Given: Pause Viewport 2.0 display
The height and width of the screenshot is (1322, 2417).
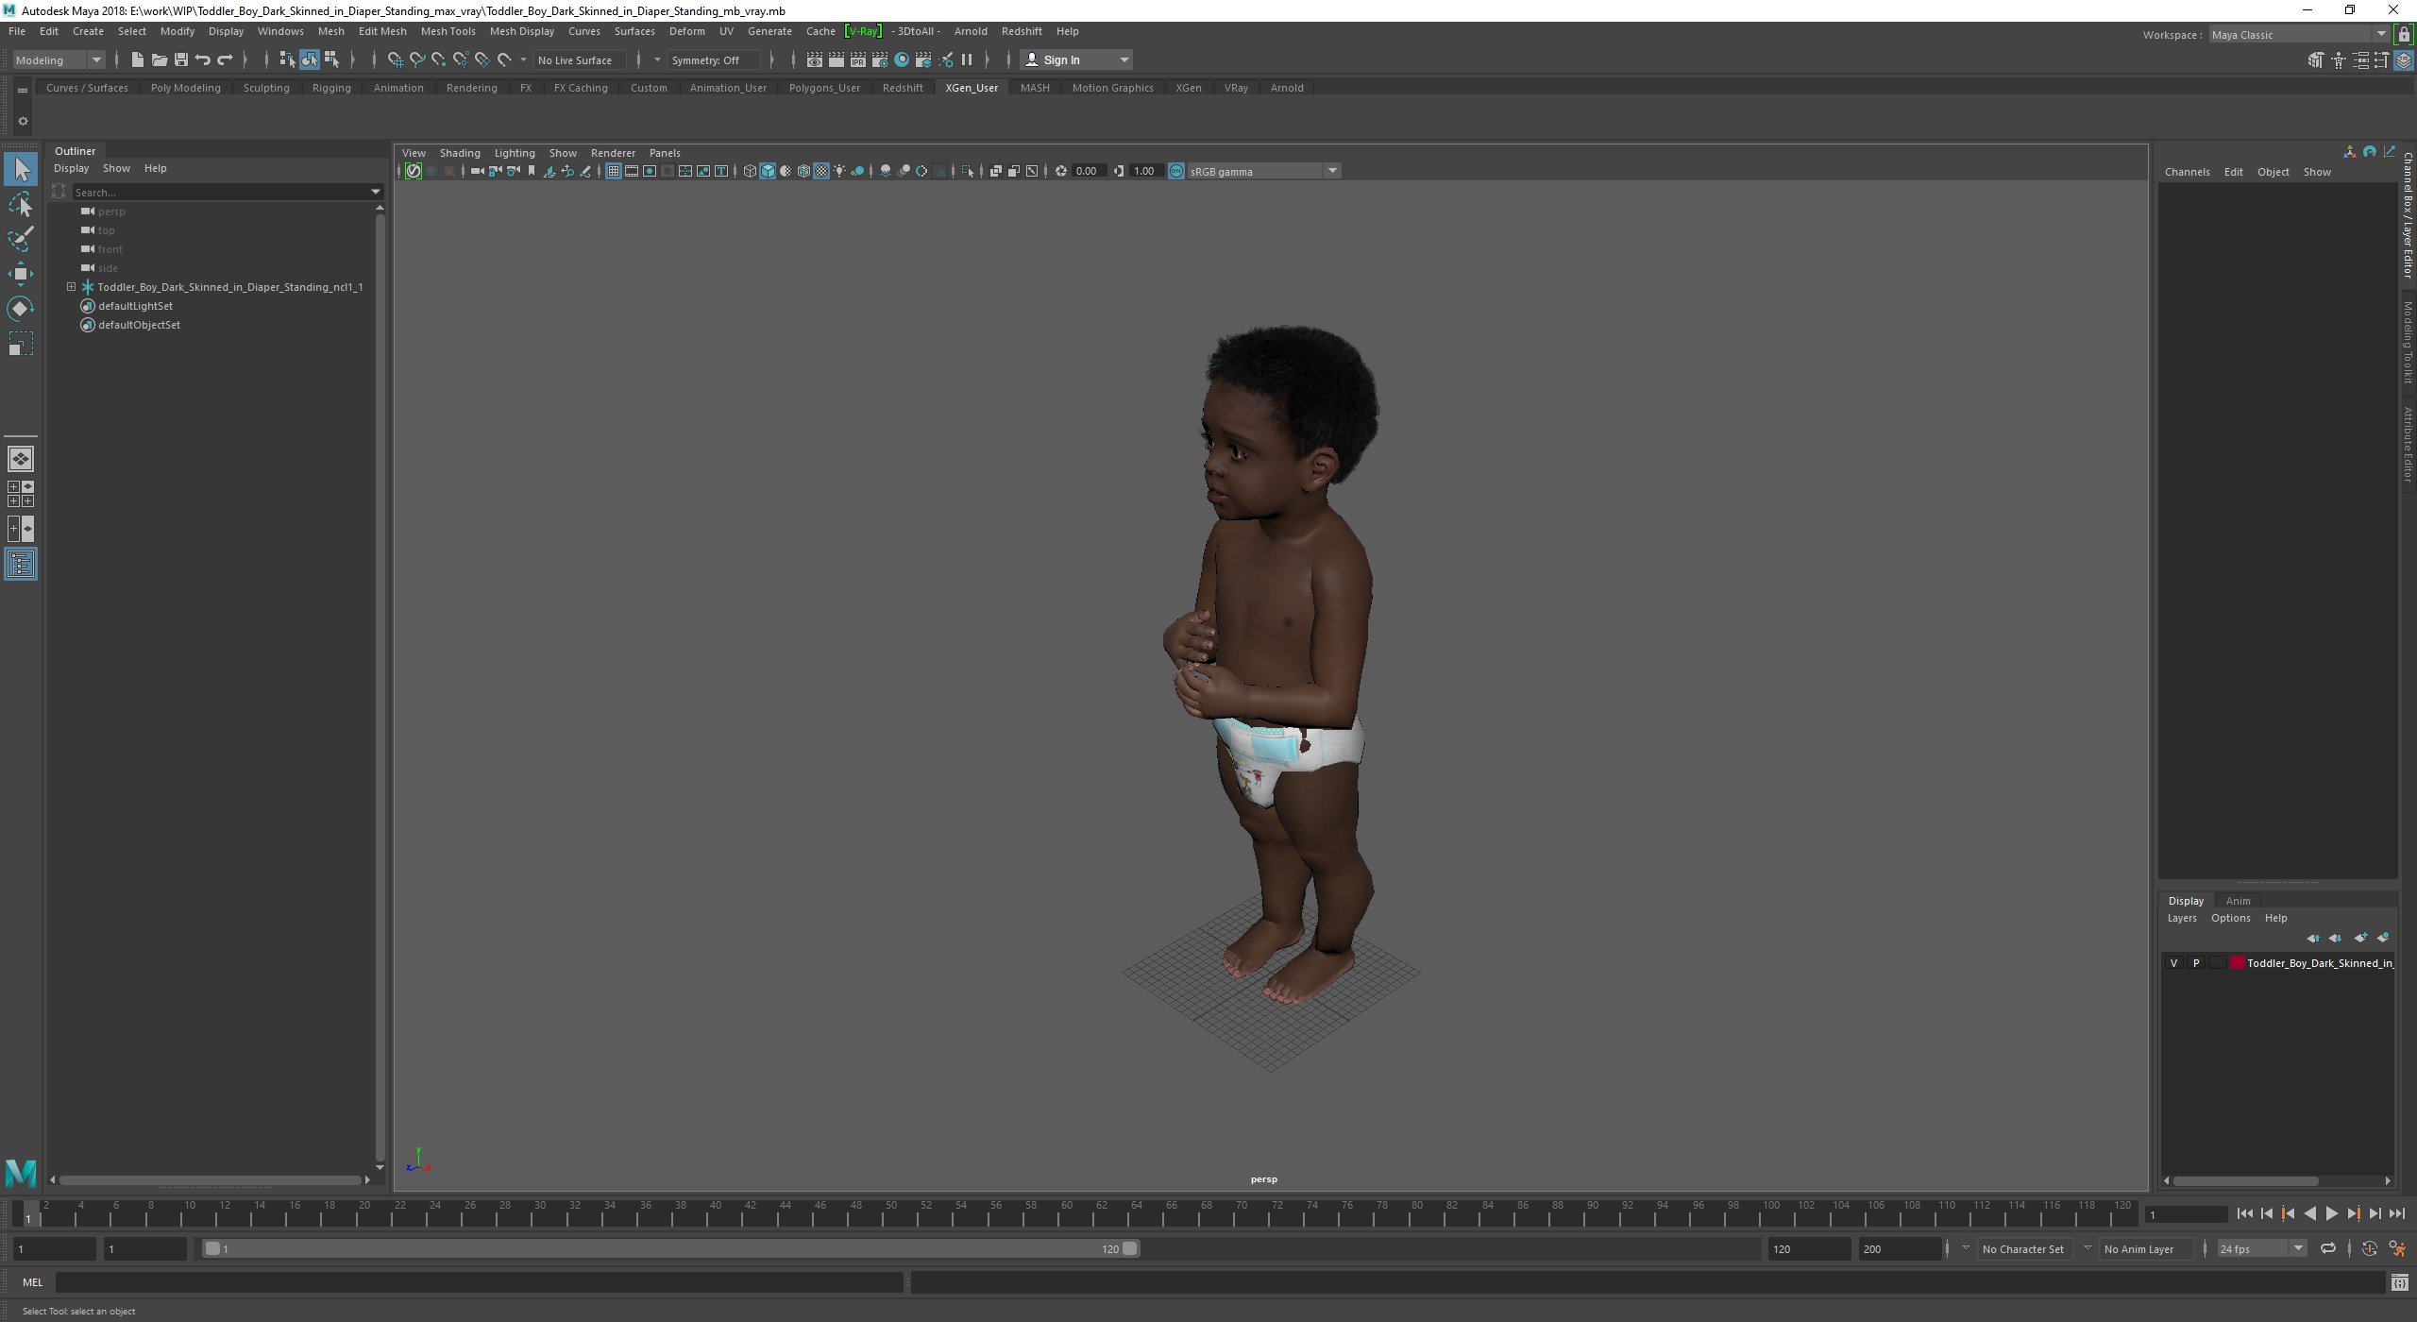Looking at the screenshot, I should [x=967, y=59].
